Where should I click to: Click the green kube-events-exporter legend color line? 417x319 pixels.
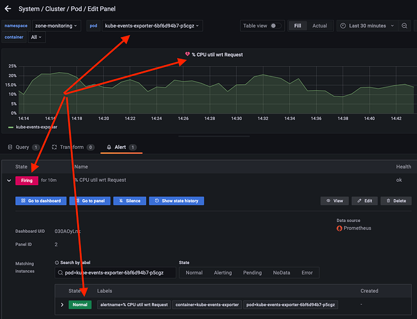coord(11,127)
